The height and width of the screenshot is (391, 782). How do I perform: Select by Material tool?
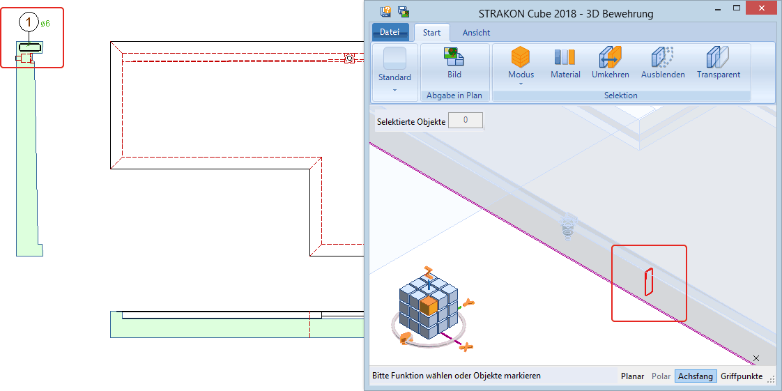(565, 64)
